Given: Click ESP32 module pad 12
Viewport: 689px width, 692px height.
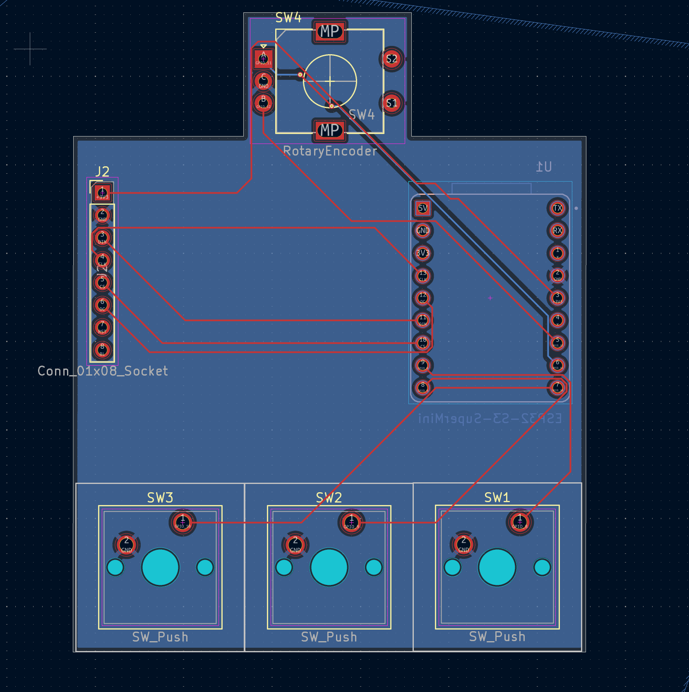Looking at the screenshot, I should coord(423,298).
